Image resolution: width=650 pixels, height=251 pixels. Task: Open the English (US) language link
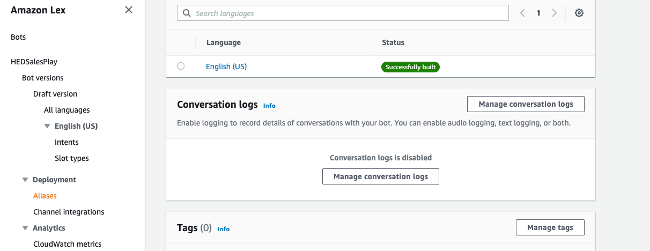tap(226, 67)
